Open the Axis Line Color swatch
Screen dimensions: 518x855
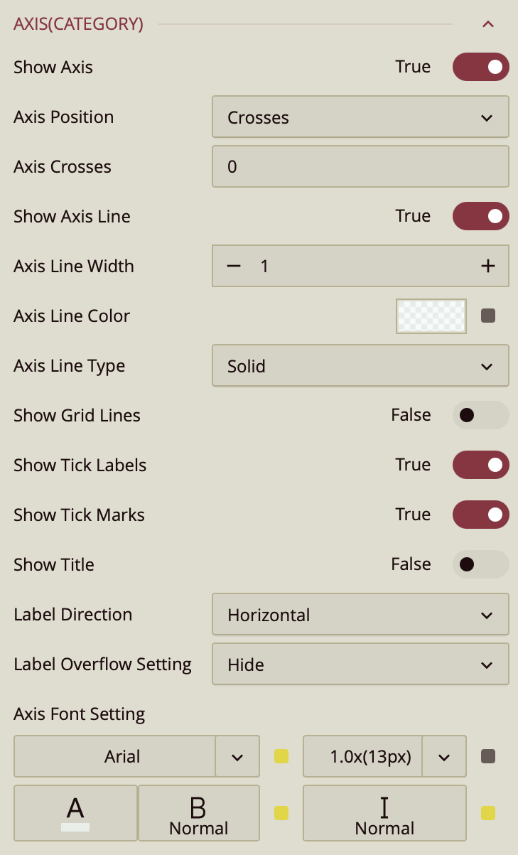[x=431, y=316]
